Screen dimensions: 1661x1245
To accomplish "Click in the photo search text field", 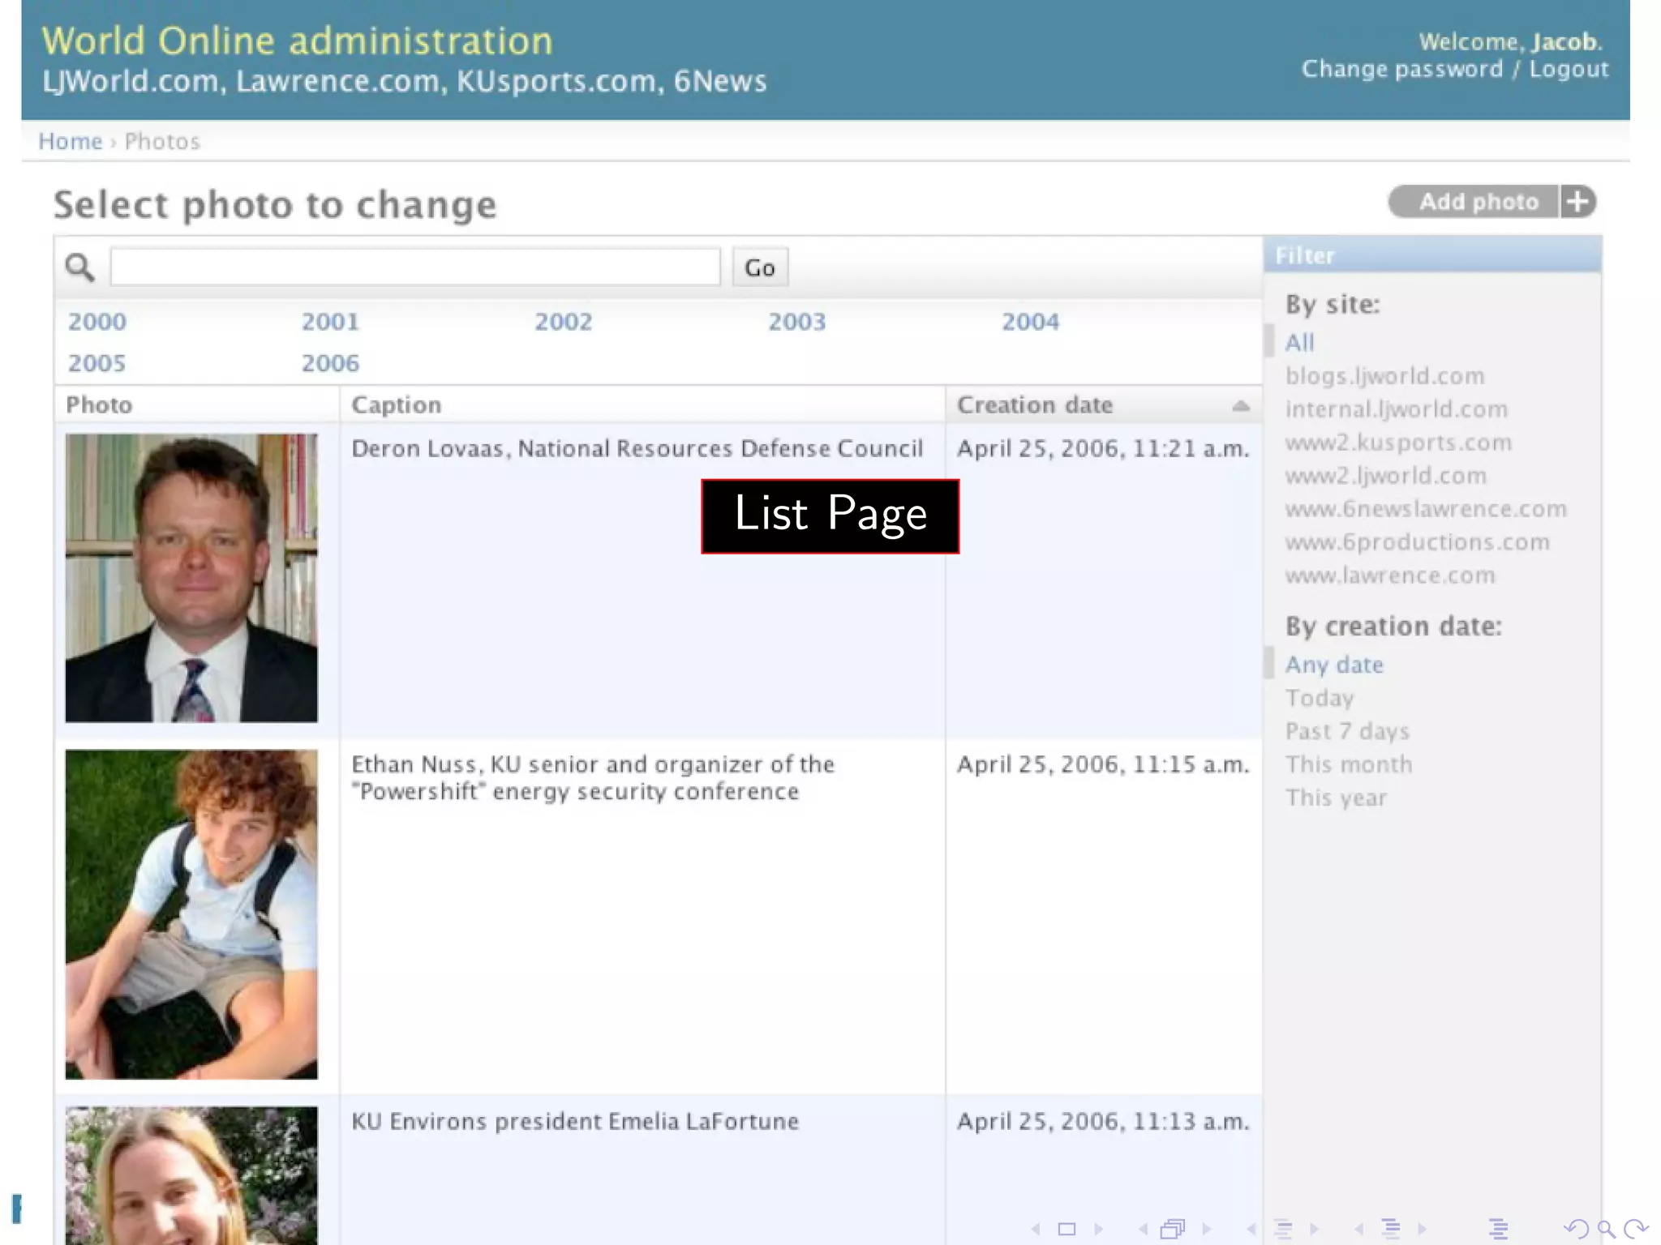I will coord(414,267).
